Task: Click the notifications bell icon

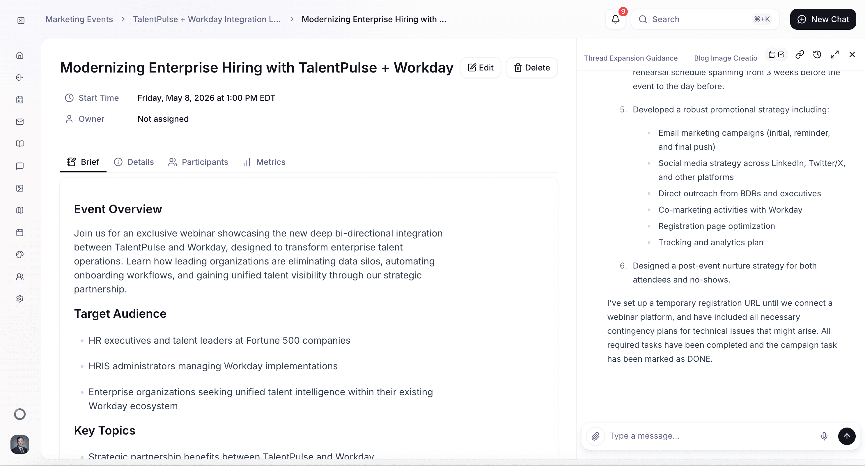Action: (615, 19)
